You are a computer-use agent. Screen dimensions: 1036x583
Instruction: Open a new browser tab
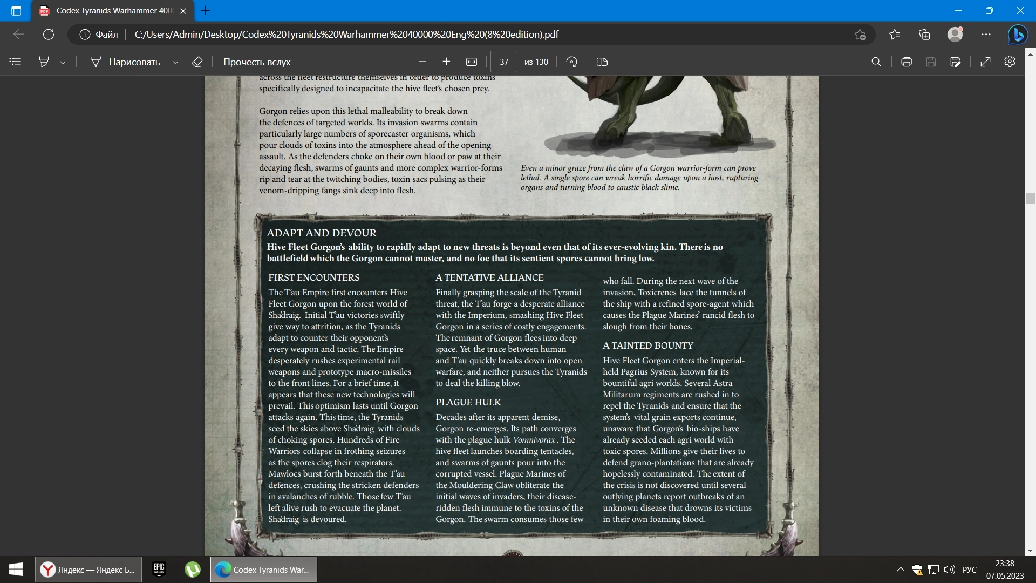(x=205, y=10)
